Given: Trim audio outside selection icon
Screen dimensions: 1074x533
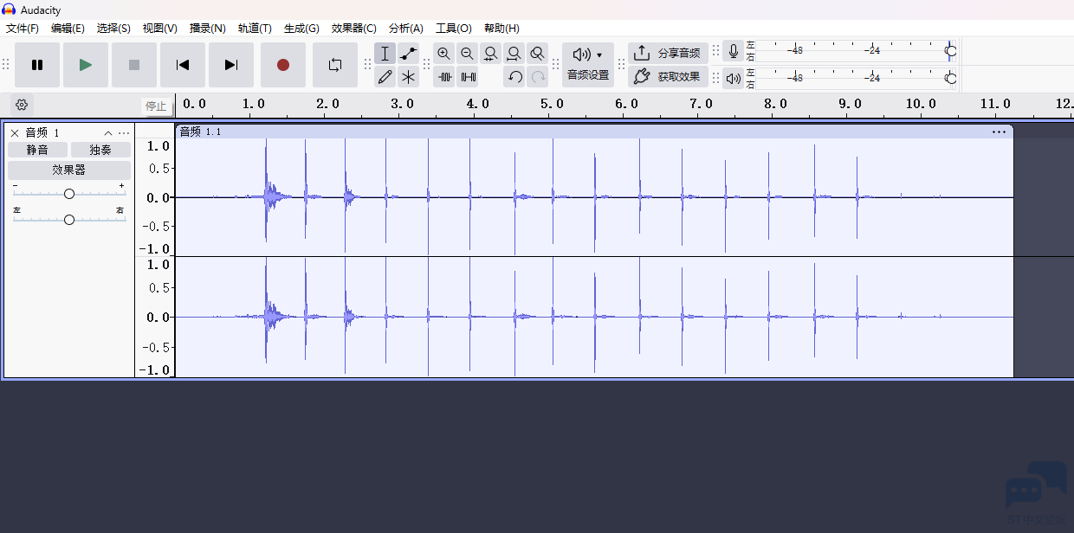Looking at the screenshot, I should point(444,77).
